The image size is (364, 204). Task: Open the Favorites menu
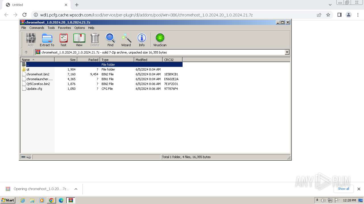point(65,28)
